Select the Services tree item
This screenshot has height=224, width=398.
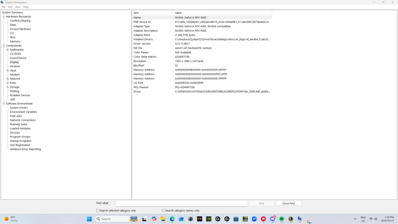(x=15, y=133)
